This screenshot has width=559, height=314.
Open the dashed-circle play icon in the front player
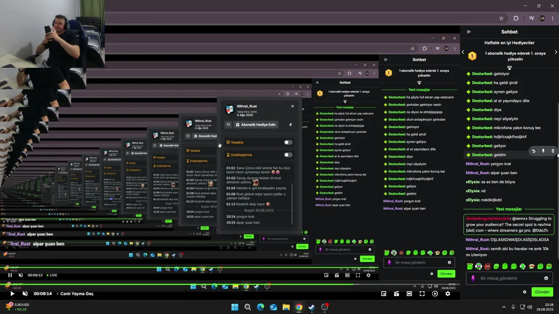pyautogui.click(x=435, y=294)
